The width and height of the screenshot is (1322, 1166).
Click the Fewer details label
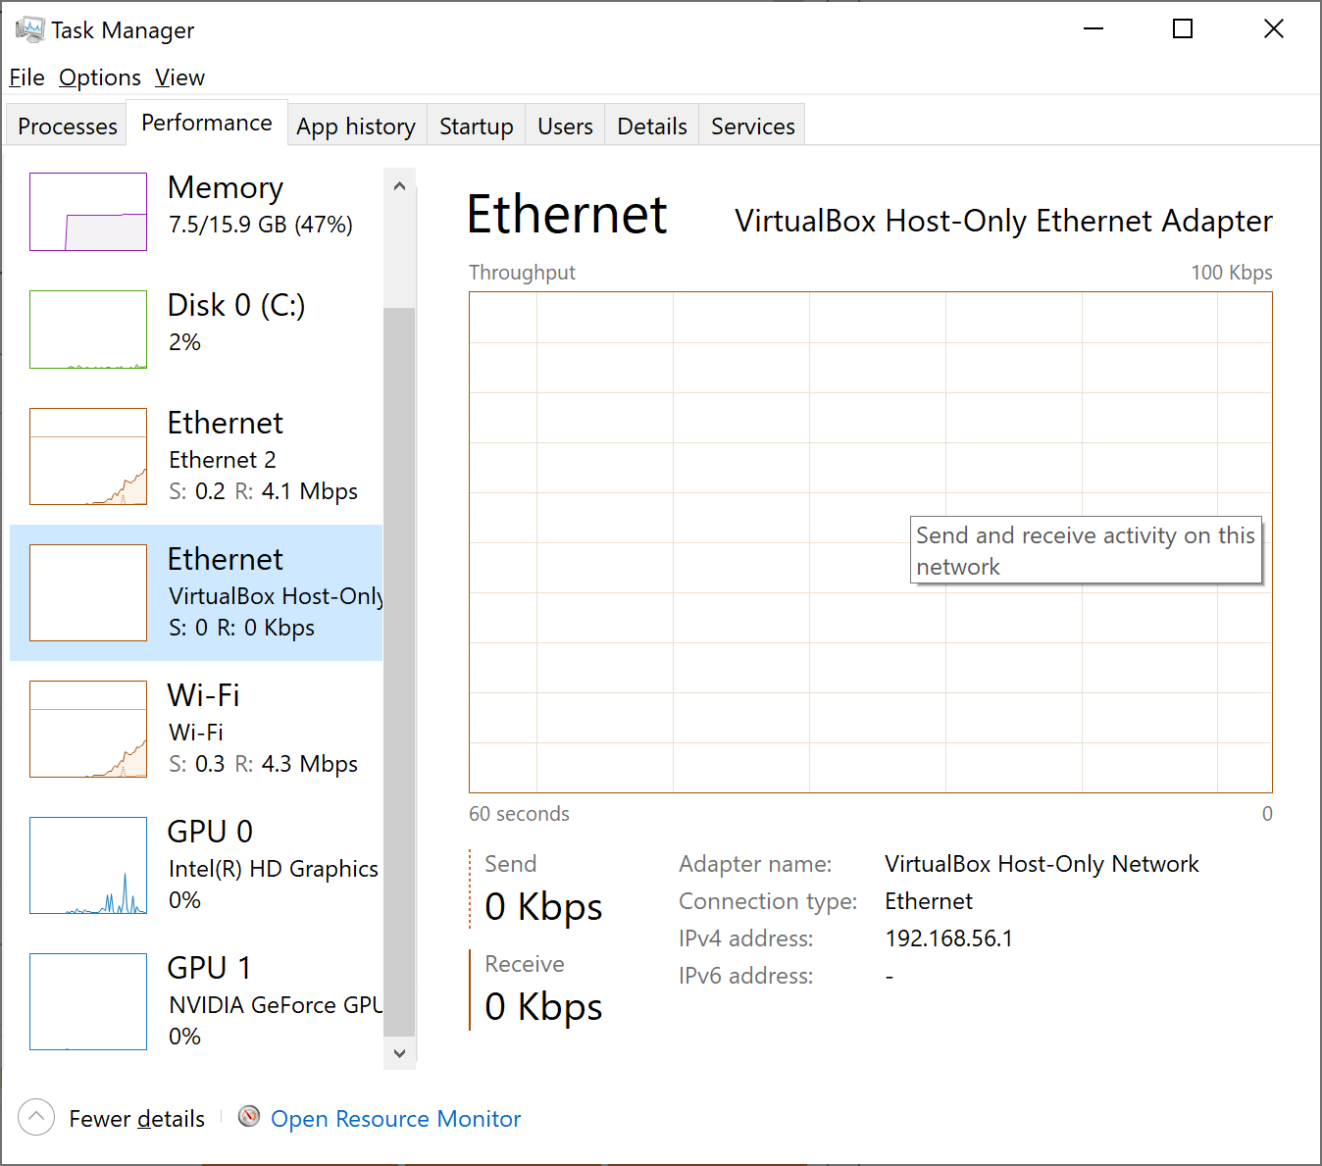[137, 1119]
